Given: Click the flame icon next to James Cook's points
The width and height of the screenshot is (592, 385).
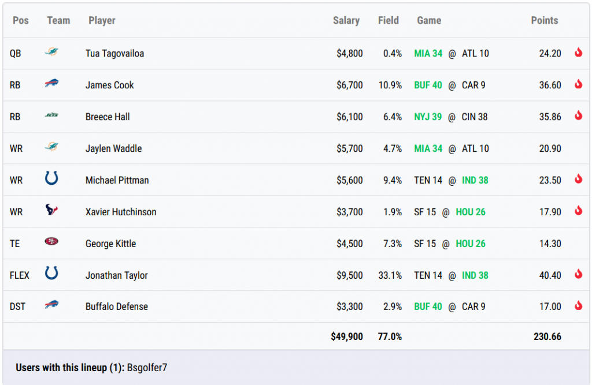Looking at the screenshot, I should pos(578,84).
